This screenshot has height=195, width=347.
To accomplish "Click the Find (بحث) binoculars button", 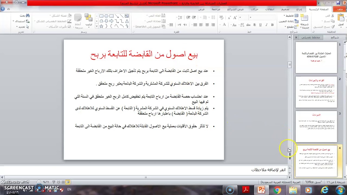I will tap(25, 16).
